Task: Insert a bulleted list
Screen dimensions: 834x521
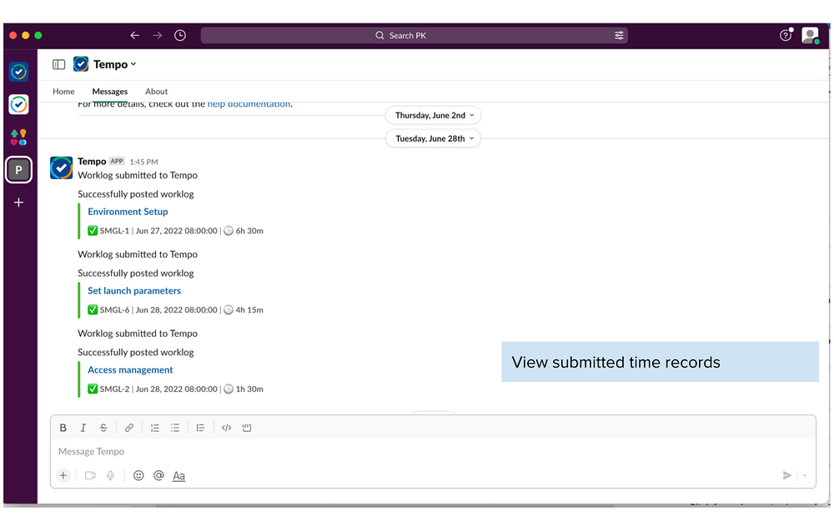Action: 175,428
